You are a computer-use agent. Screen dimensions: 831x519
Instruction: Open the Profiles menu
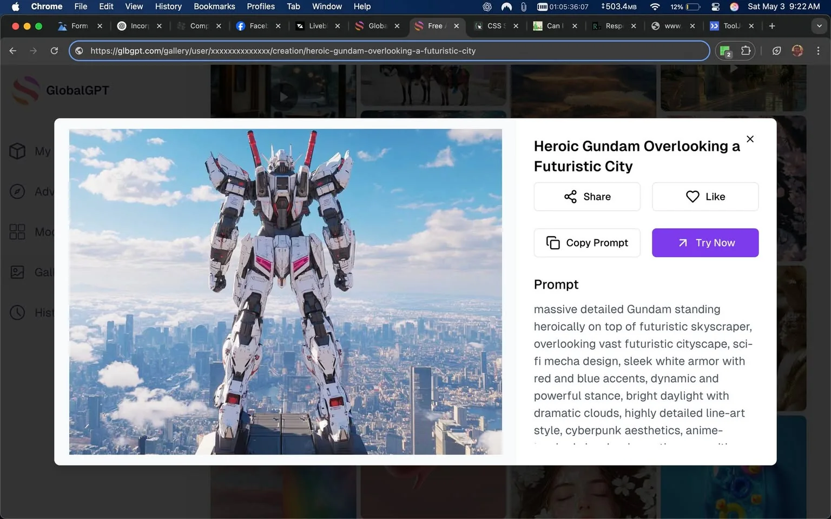[261, 6]
